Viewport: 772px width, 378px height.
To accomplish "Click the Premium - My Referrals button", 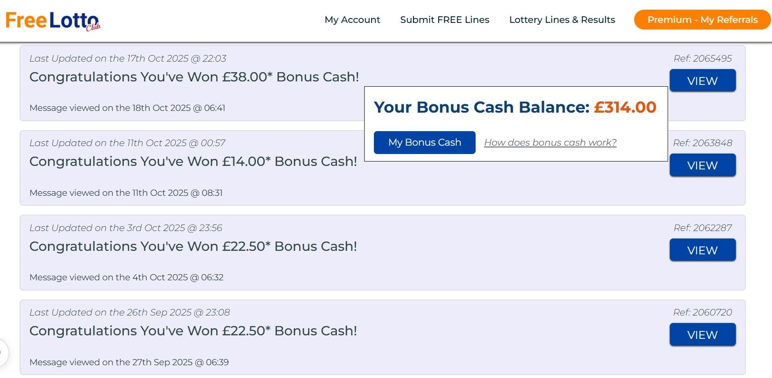I will [x=702, y=20].
